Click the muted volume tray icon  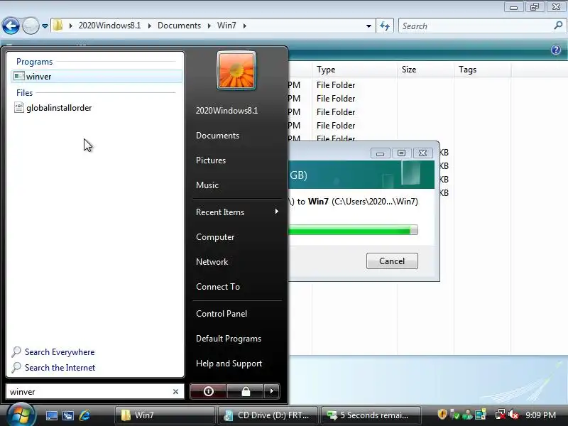pos(513,415)
